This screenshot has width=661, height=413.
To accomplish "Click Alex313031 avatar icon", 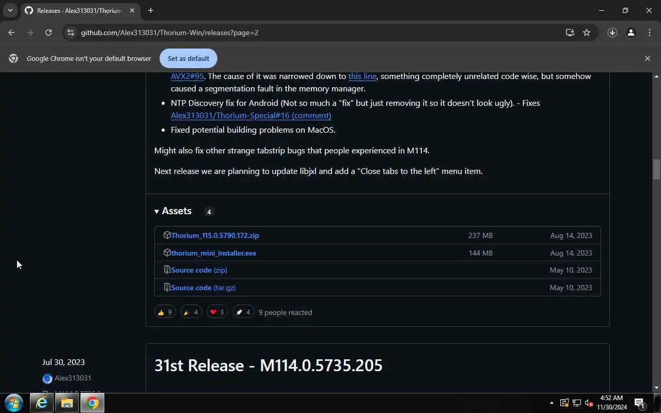I will pos(48,378).
